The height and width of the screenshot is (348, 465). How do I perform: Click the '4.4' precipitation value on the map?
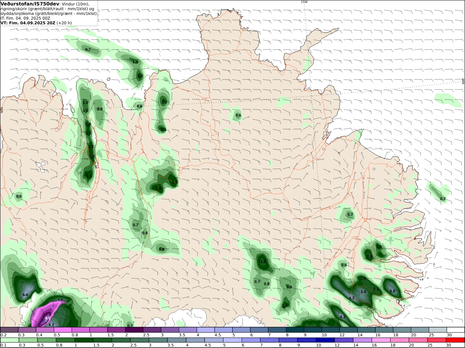tap(25, 295)
